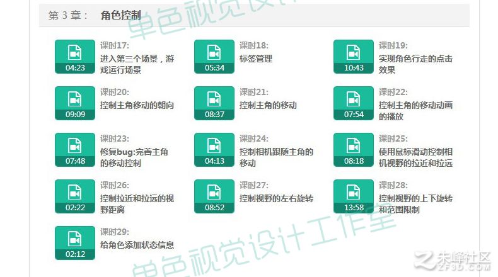498x277 pixels.
Task: Open lesson title 控制拉近和拉远的视野距离
Action: 137,204
